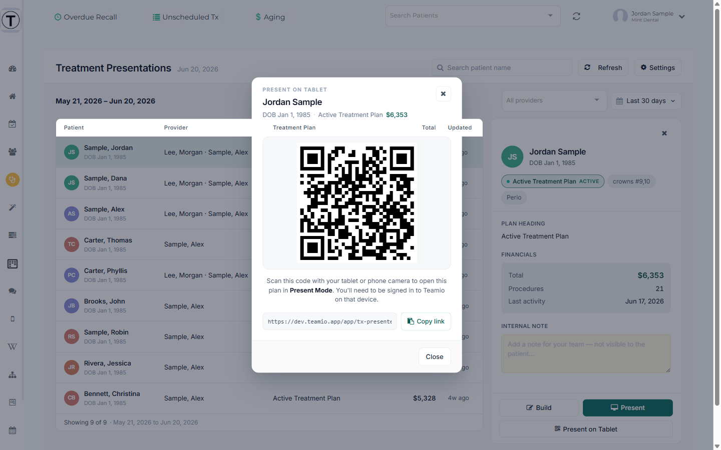This screenshot has height=450, width=721.
Task: Select the stethoscope icon in sidebar
Action: click(13, 179)
